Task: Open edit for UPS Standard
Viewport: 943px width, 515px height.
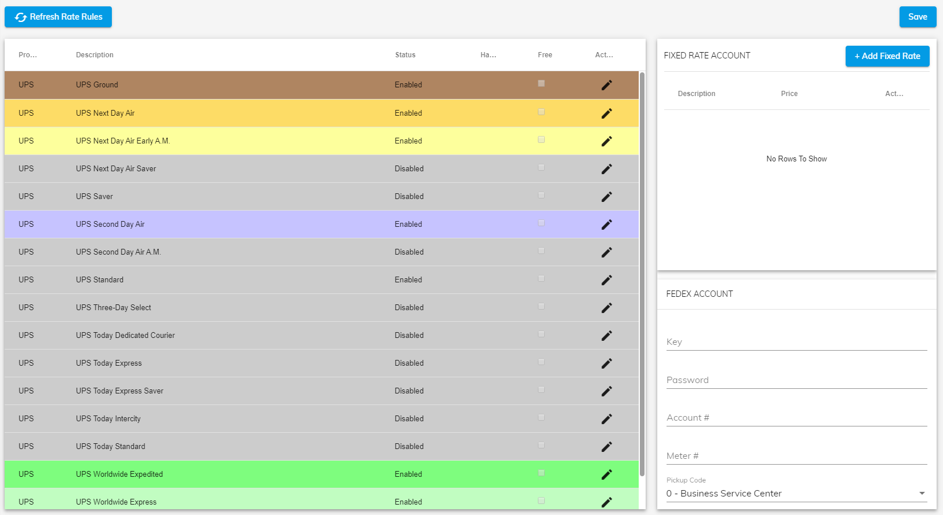Action: coord(606,280)
